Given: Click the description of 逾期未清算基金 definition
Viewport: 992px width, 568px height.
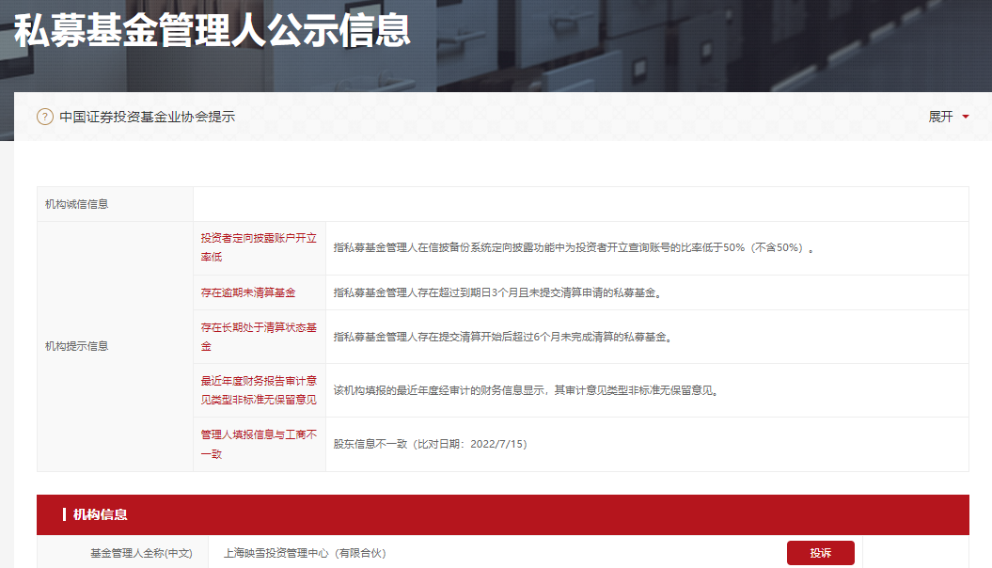Looking at the screenshot, I should [500, 292].
